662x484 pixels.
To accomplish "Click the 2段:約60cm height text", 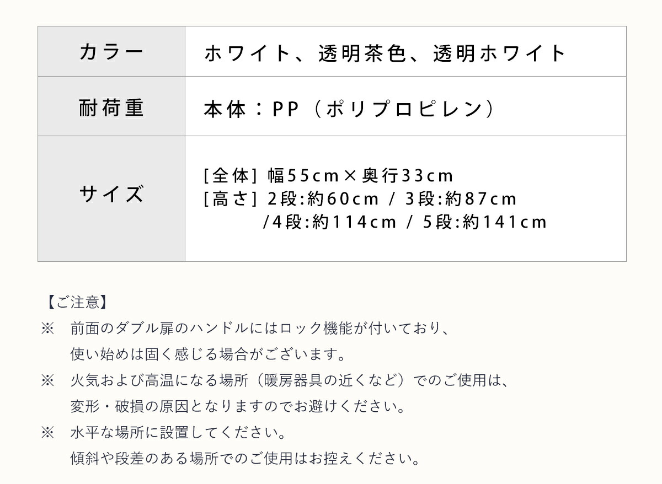I will [x=323, y=198].
